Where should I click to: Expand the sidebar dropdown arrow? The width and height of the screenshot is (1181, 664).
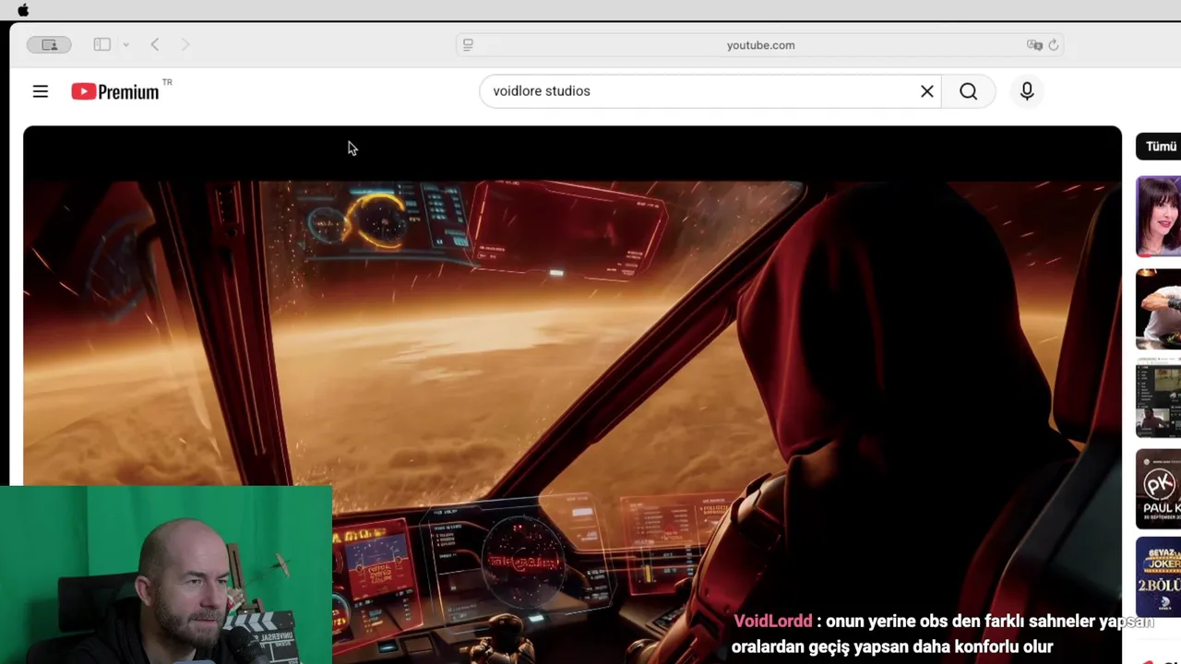click(x=125, y=44)
